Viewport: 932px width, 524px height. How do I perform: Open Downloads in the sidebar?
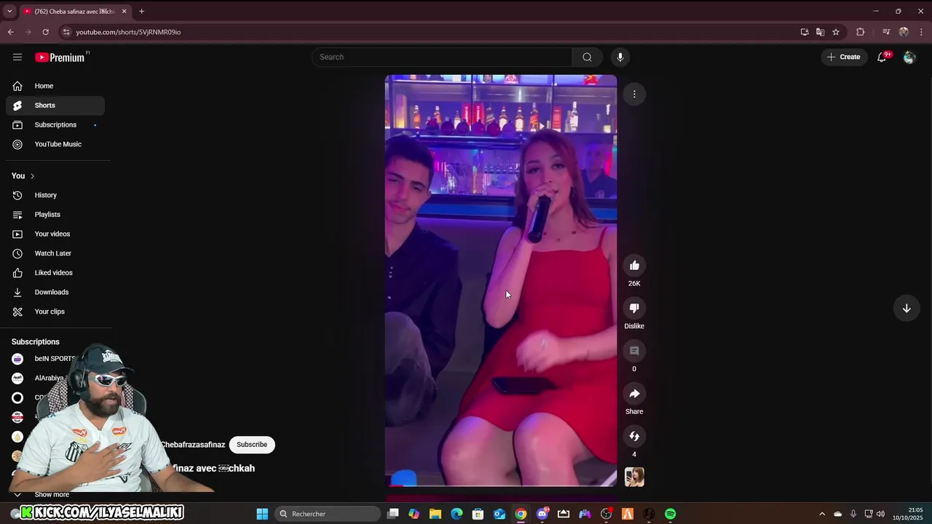click(x=55, y=292)
